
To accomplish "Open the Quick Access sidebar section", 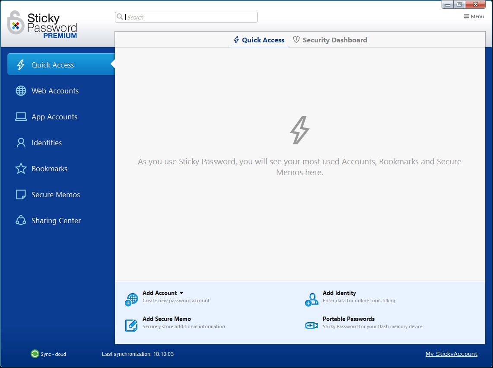I will 61,64.
